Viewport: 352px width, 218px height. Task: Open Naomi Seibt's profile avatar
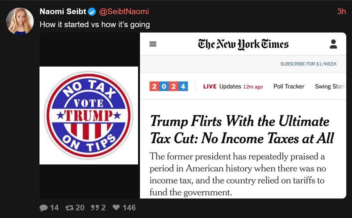coord(20,21)
